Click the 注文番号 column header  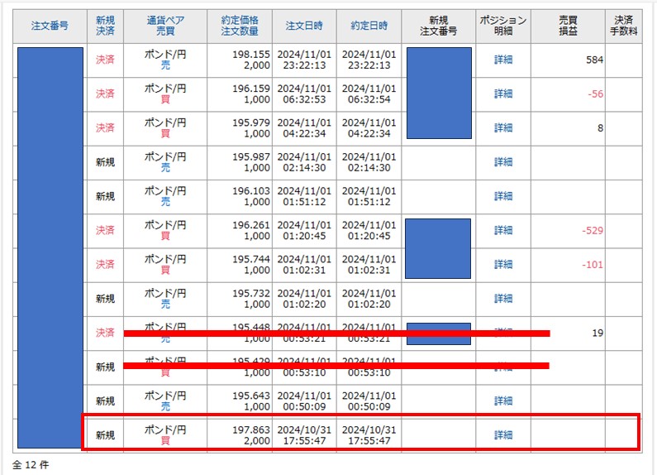(50, 26)
